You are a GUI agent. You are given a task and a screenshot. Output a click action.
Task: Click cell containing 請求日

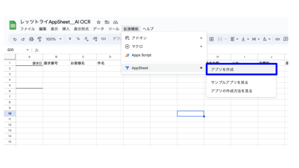click(x=29, y=63)
